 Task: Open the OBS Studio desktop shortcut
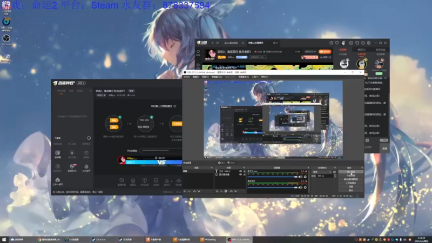click(x=6, y=39)
